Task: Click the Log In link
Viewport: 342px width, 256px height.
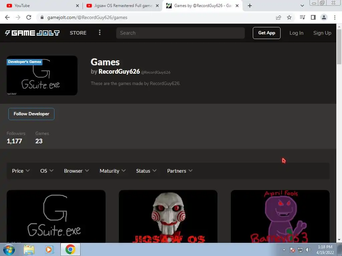Action: pyautogui.click(x=296, y=33)
